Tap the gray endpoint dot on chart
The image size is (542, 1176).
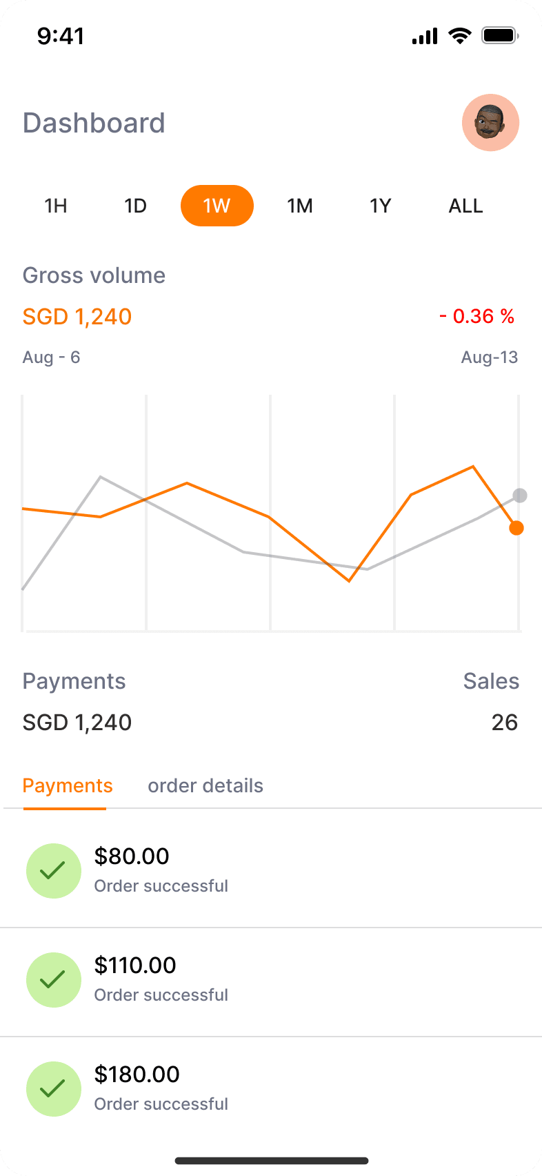(520, 496)
